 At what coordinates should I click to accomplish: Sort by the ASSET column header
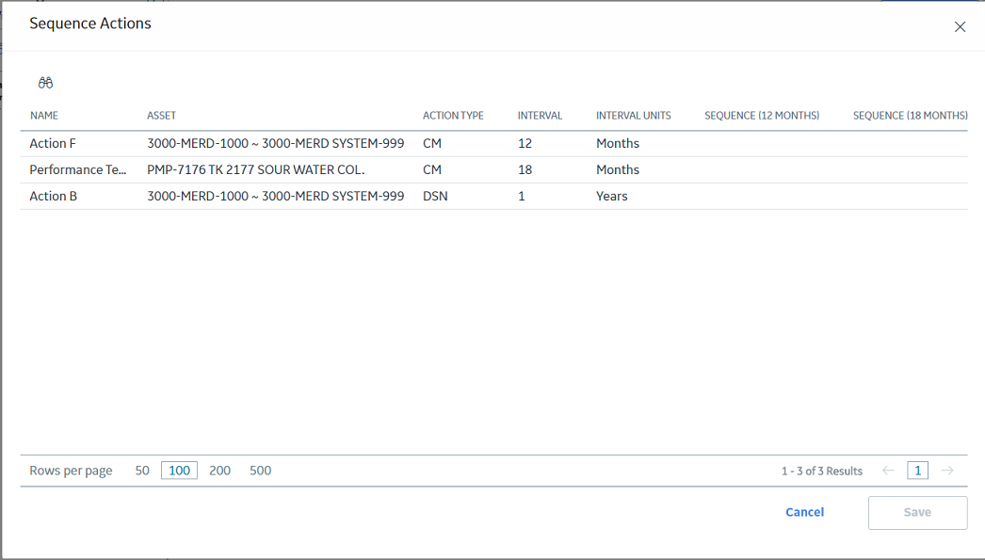(x=161, y=116)
